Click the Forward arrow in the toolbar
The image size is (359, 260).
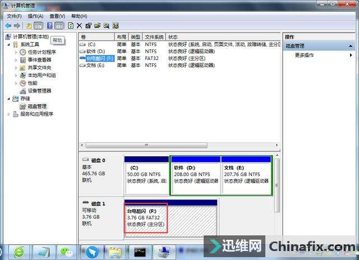pos(17,26)
